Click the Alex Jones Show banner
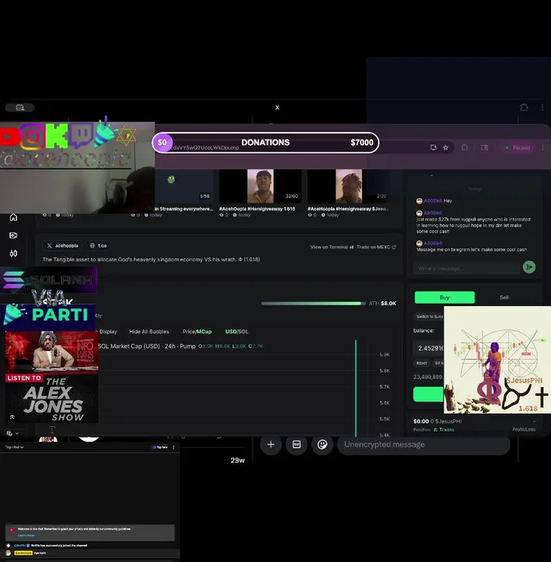551x562 pixels. (x=52, y=377)
